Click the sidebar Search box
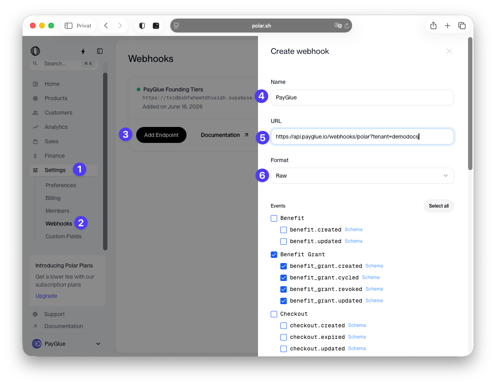The width and height of the screenshot is (496, 386). pyautogui.click(x=63, y=64)
